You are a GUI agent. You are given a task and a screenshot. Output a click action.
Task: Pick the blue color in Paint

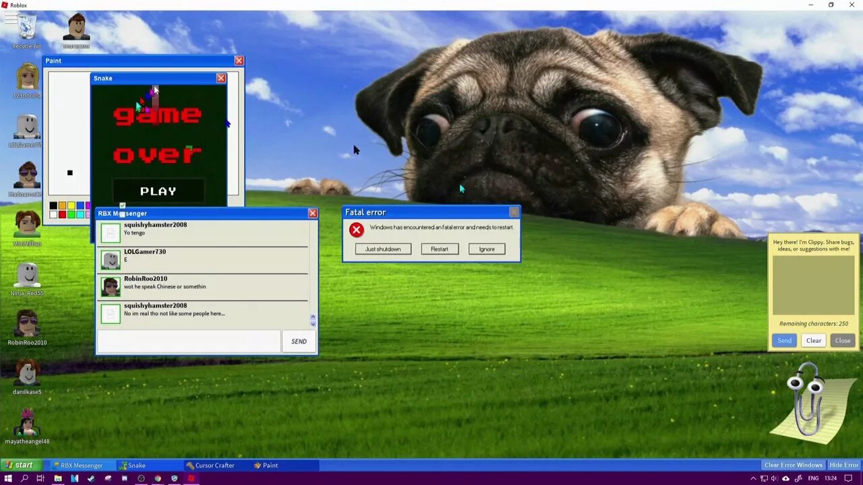(x=80, y=205)
